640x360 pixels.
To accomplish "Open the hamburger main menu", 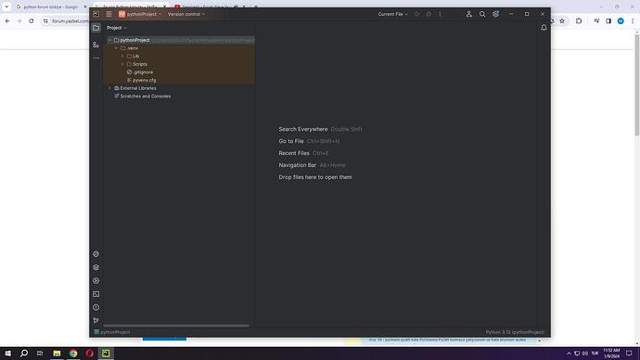I will [x=109, y=14].
